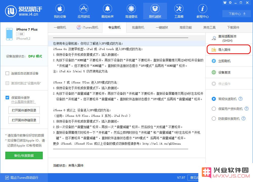
Task: Click the iTunes icon in iTunes刷机 tab
Action: tap(79, 27)
